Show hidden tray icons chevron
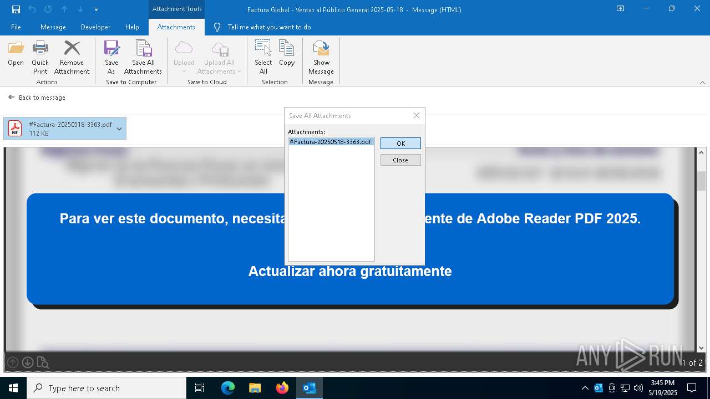The height and width of the screenshot is (399, 710). click(x=585, y=388)
